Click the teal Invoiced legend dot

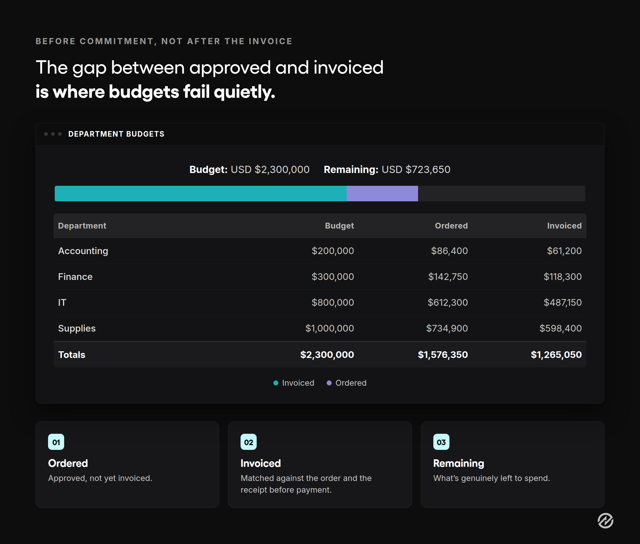click(x=276, y=383)
